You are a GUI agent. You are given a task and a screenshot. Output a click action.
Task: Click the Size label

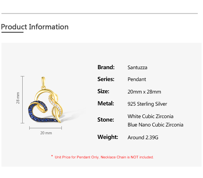click(103, 91)
